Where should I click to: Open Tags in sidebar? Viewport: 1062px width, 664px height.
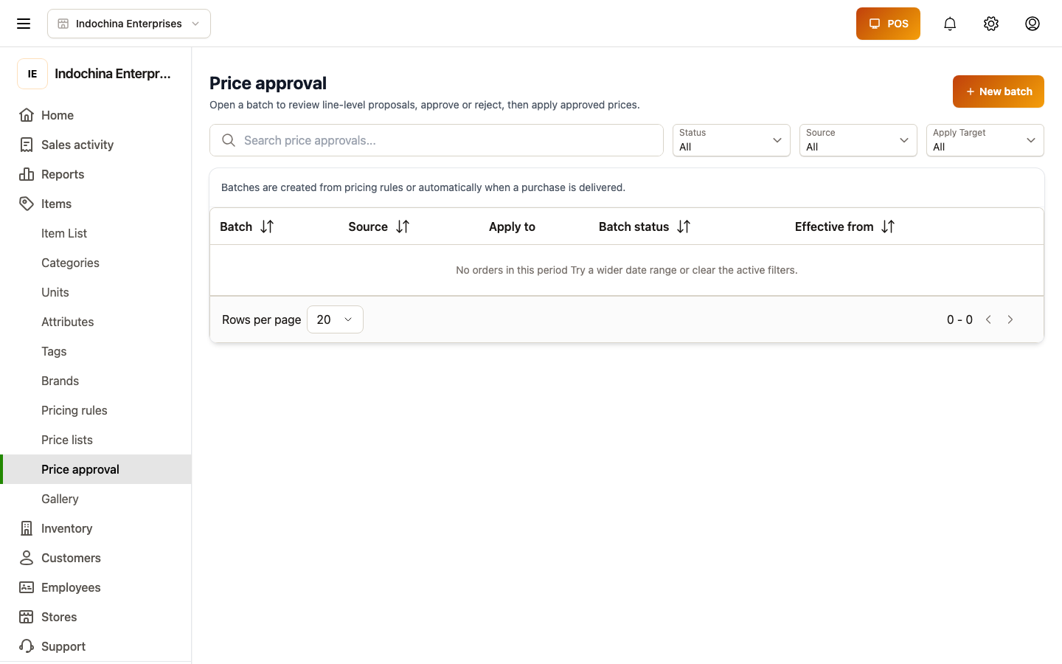pos(96,351)
